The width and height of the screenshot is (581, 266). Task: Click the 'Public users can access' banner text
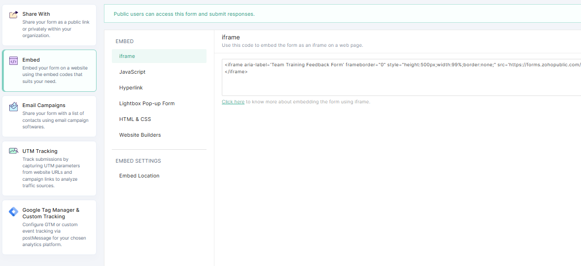point(184,14)
